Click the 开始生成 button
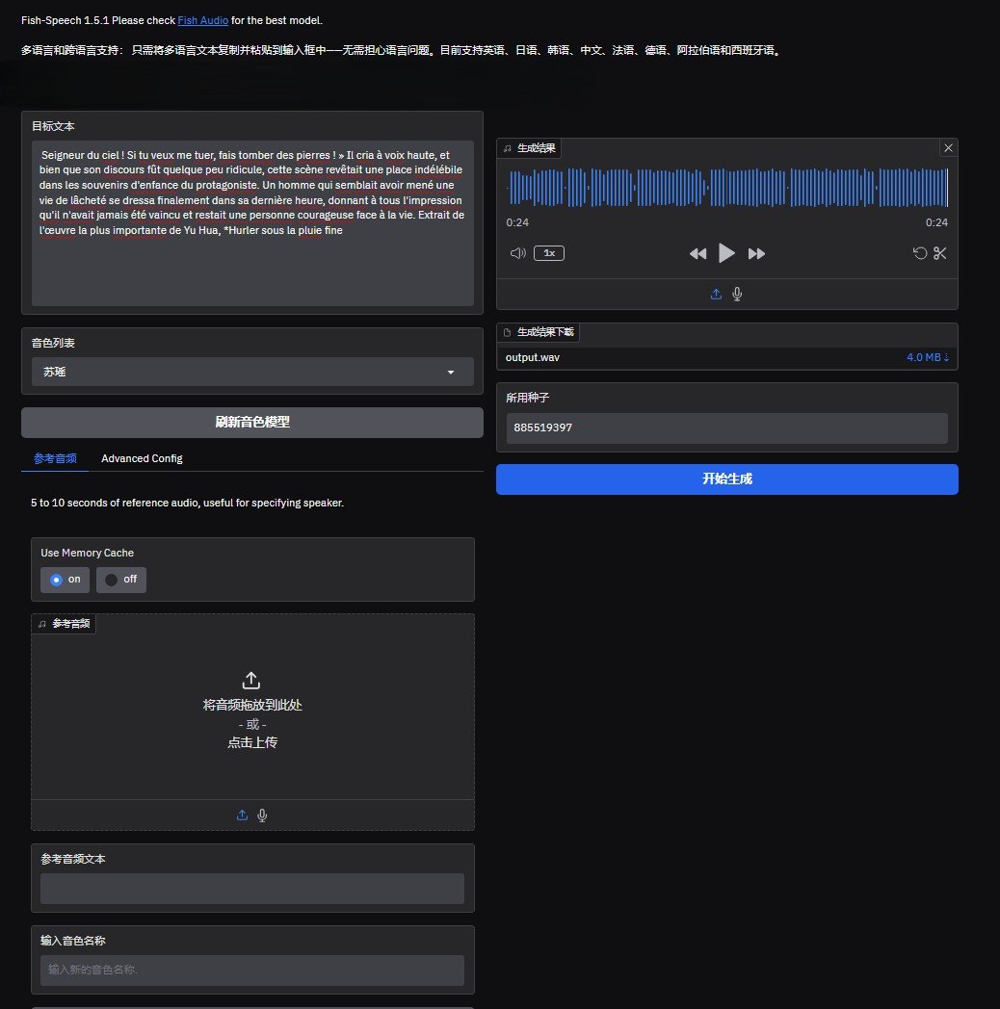Viewport: 1000px width, 1009px height. click(x=726, y=479)
